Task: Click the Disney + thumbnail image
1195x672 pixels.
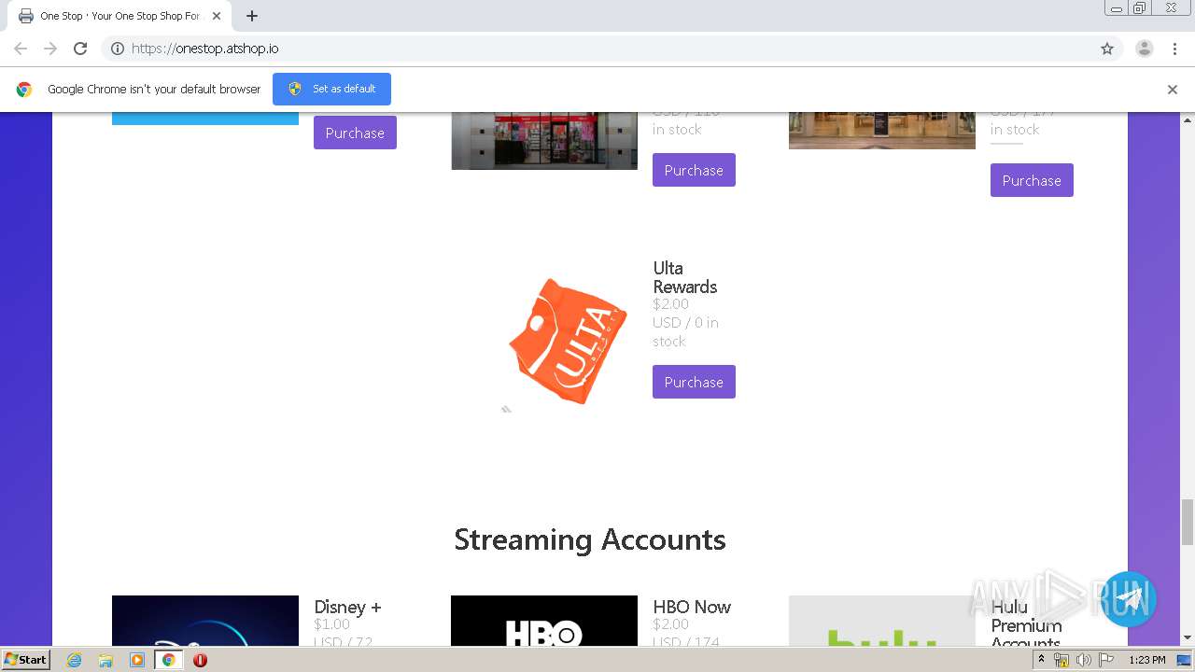Action: [205, 621]
